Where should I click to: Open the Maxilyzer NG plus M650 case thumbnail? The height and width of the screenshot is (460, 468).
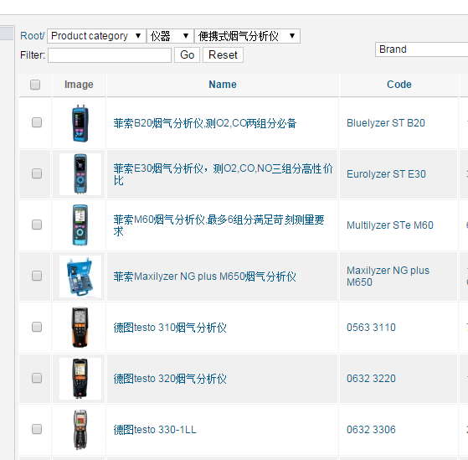(x=80, y=277)
